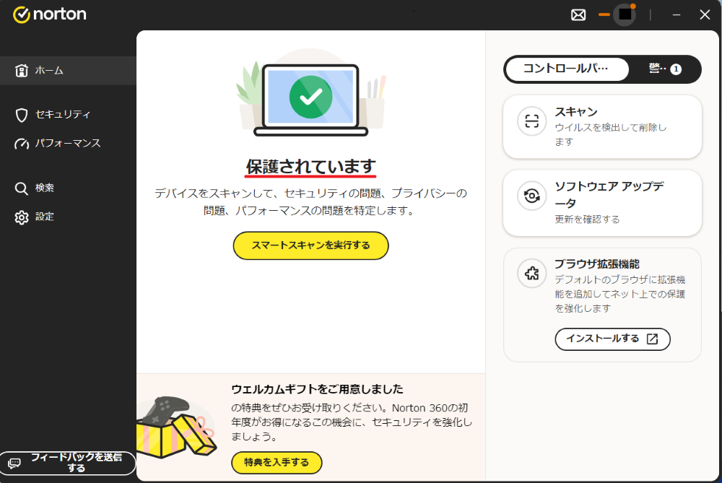
Task: Click the protected laptop checkmark illustration
Action: click(310, 93)
